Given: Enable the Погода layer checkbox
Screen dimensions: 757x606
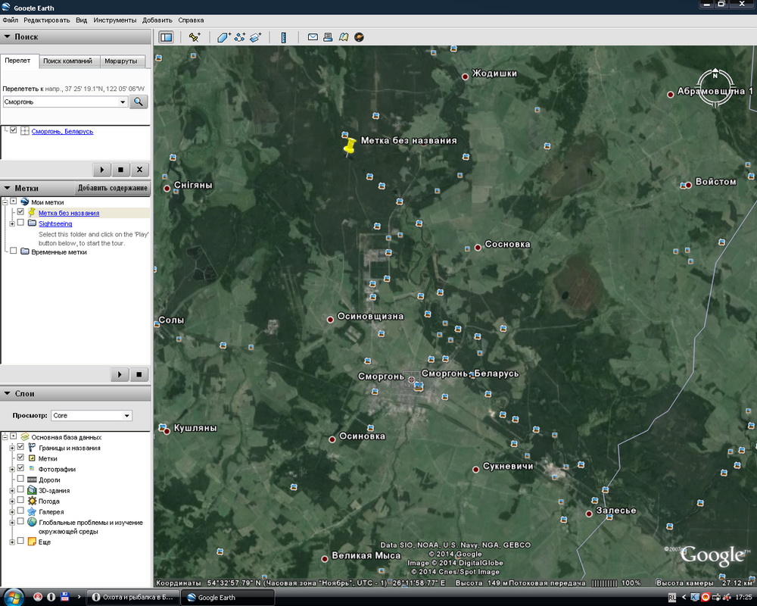Looking at the screenshot, I should click(20, 501).
